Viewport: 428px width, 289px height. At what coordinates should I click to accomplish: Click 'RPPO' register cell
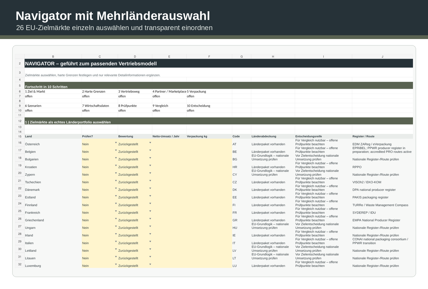[382, 165]
